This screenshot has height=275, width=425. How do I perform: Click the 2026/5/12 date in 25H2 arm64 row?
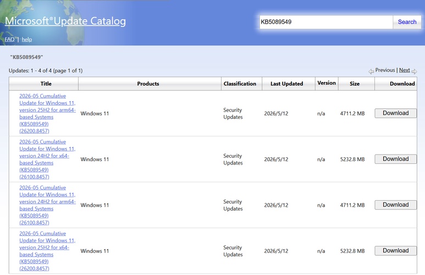276,114
